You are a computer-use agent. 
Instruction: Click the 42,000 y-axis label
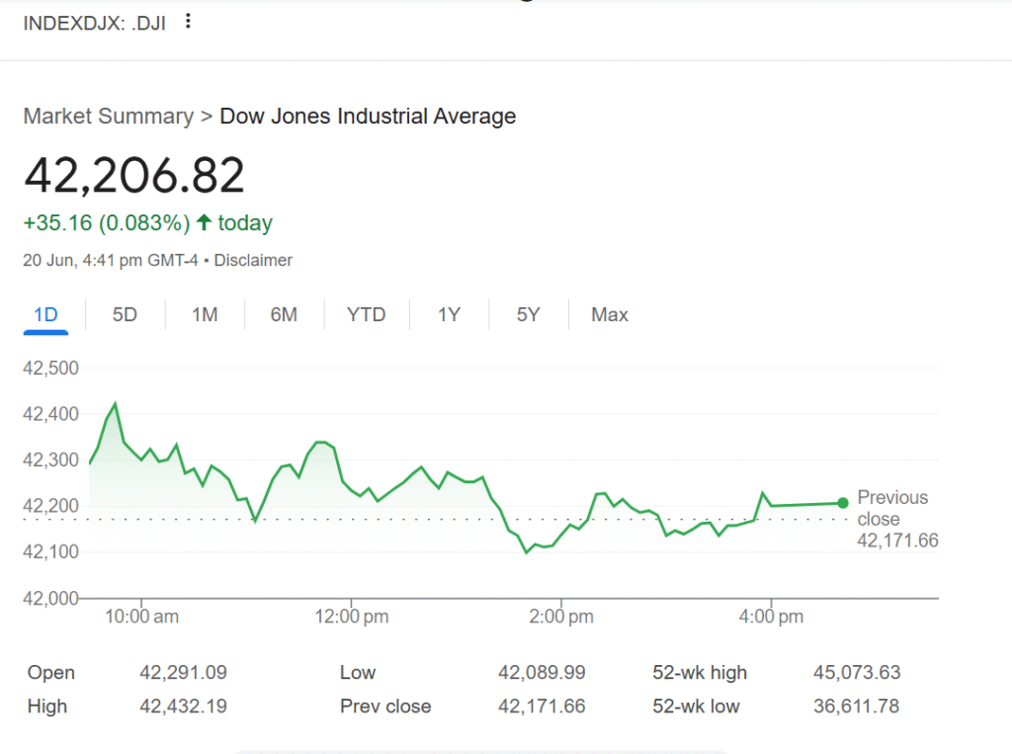point(51,599)
